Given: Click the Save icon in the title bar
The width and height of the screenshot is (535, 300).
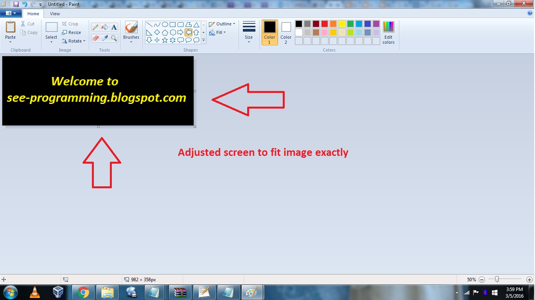Looking at the screenshot, I should pyautogui.click(x=16, y=4).
